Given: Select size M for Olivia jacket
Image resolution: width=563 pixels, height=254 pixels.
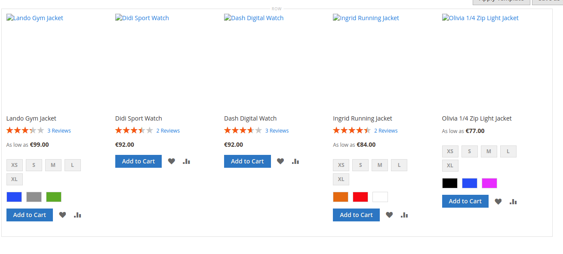Looking at the screenshot, I should pyautogui.click(x=489, y=151).
